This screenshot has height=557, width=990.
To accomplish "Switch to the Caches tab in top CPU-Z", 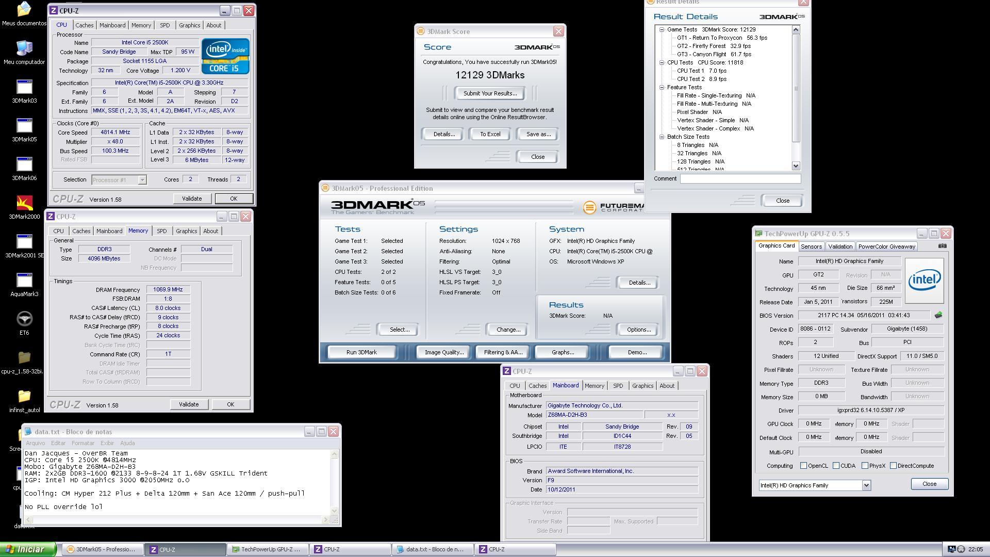I will tap(84, 25).
